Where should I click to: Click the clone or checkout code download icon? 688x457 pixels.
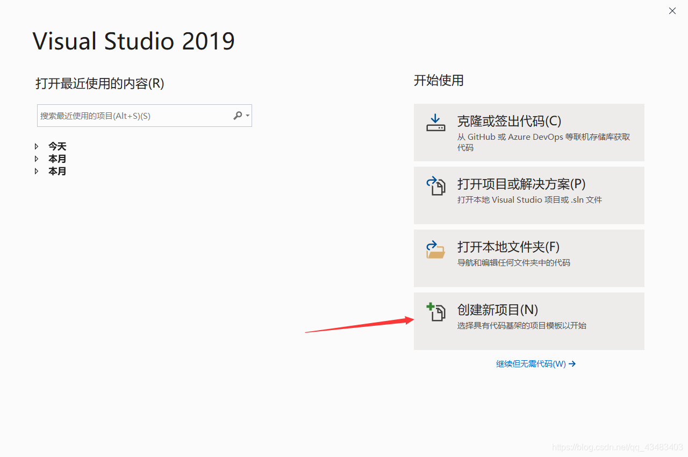point(436,123)
